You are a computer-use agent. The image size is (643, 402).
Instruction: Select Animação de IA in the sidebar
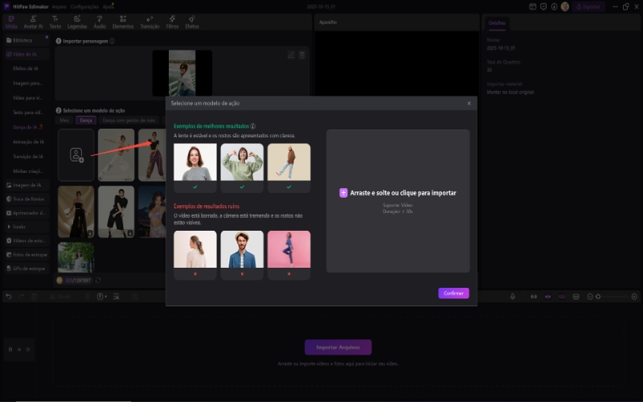[x=28, y=142]
